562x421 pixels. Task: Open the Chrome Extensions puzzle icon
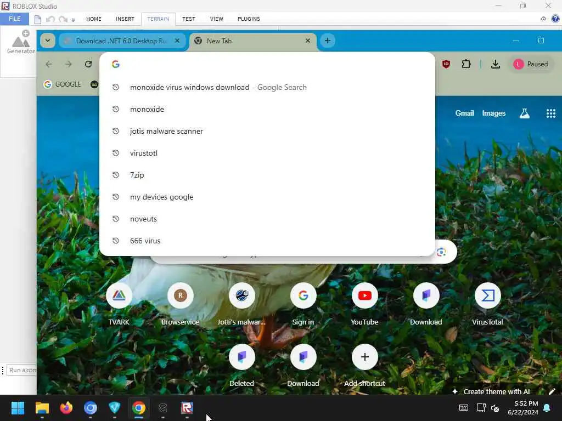click(x=466, y=64)
